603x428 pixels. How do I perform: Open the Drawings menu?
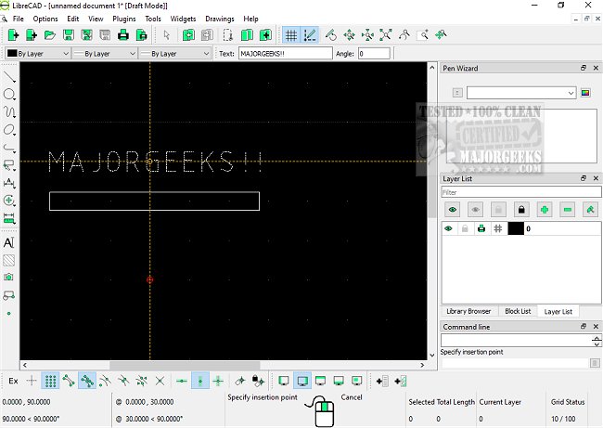click(219, 19)
